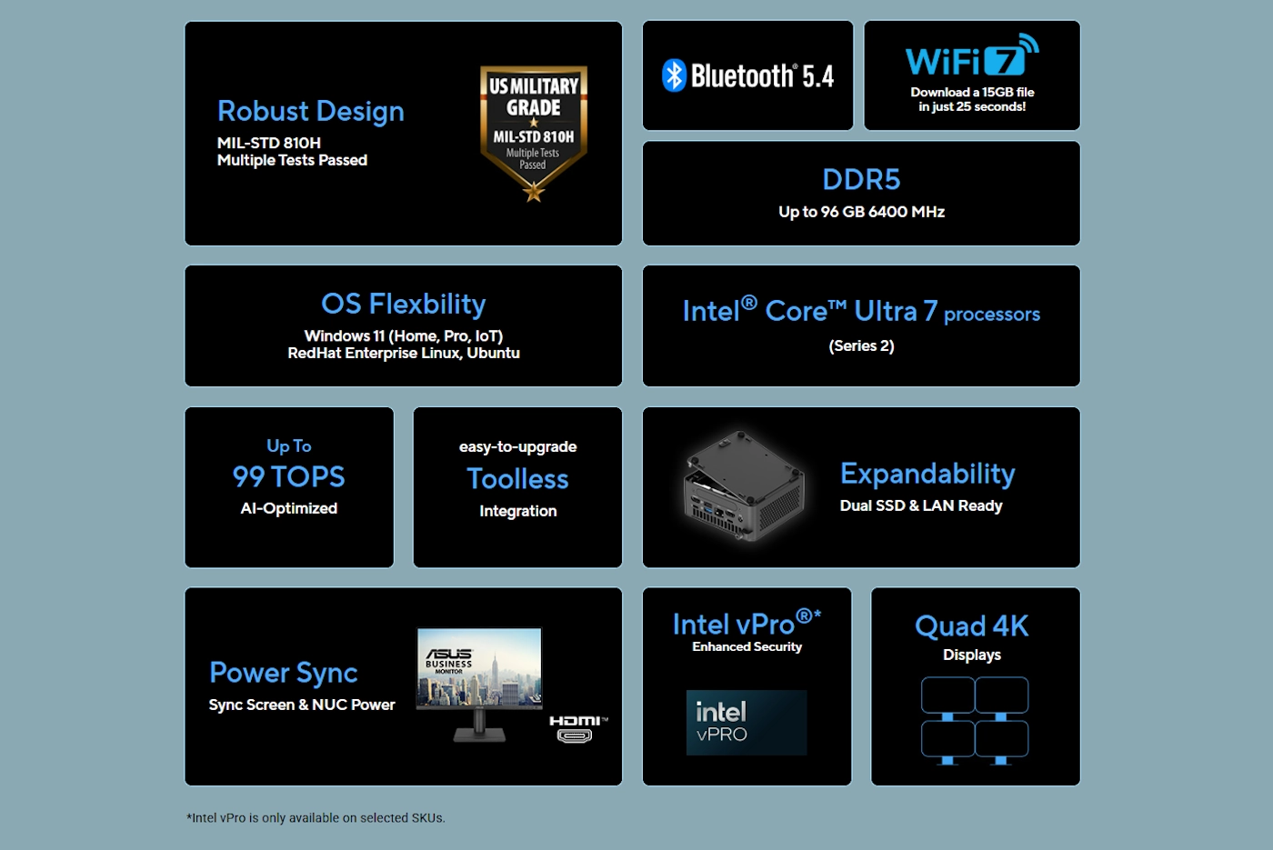
Task: Click the "Enhanced Security" text
Action: (747, 646)
